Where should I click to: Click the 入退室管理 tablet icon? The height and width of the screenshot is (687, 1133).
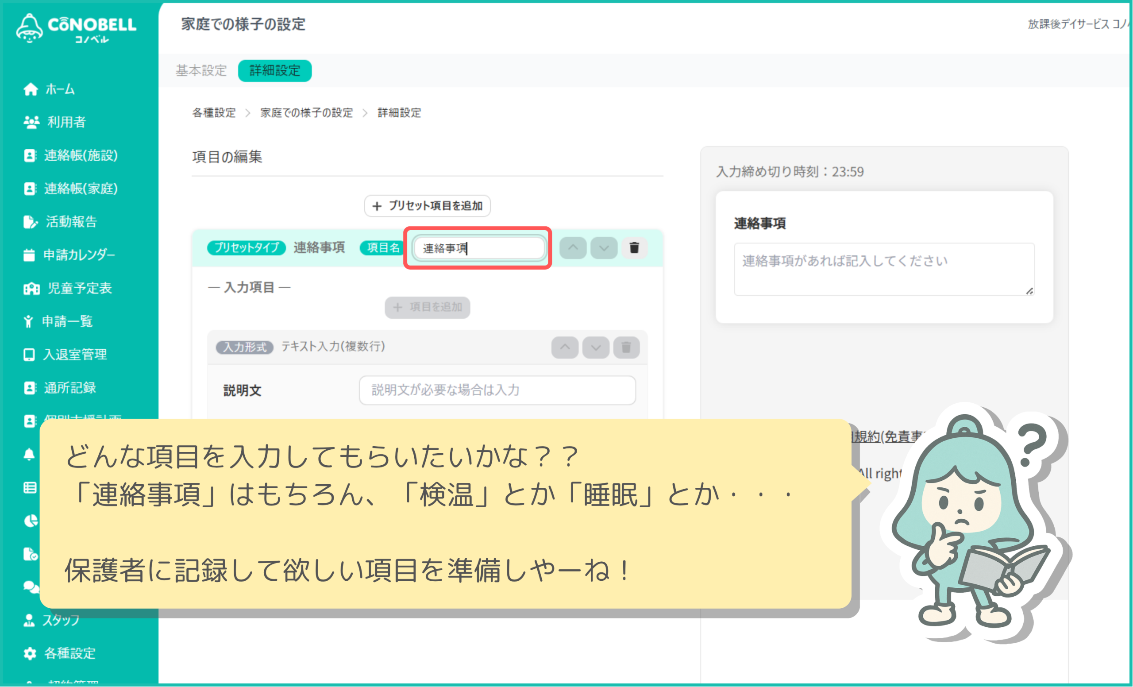(x=29, y=355)
